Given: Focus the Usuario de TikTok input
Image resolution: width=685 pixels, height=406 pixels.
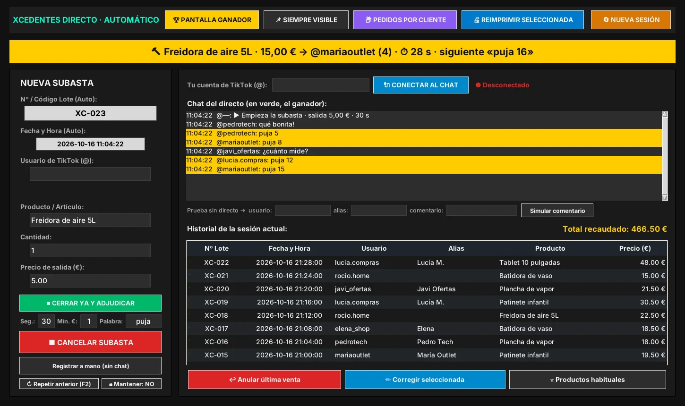Looking at the screenshot, I should [x=90, y=174].
